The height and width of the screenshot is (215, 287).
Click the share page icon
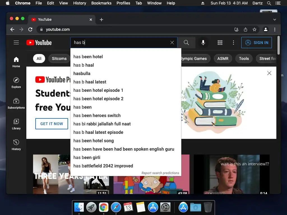[x=246, y=29]
